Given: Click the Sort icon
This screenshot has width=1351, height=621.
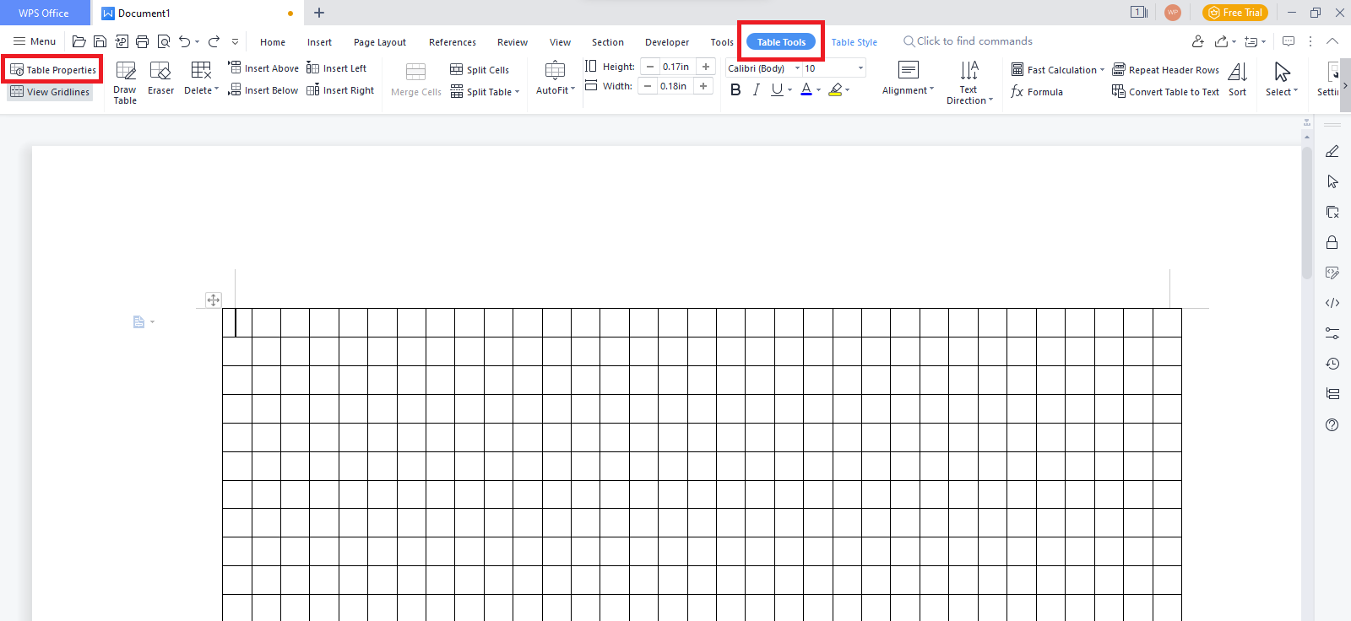Looking at the screenshot, I should (1237, 79).
